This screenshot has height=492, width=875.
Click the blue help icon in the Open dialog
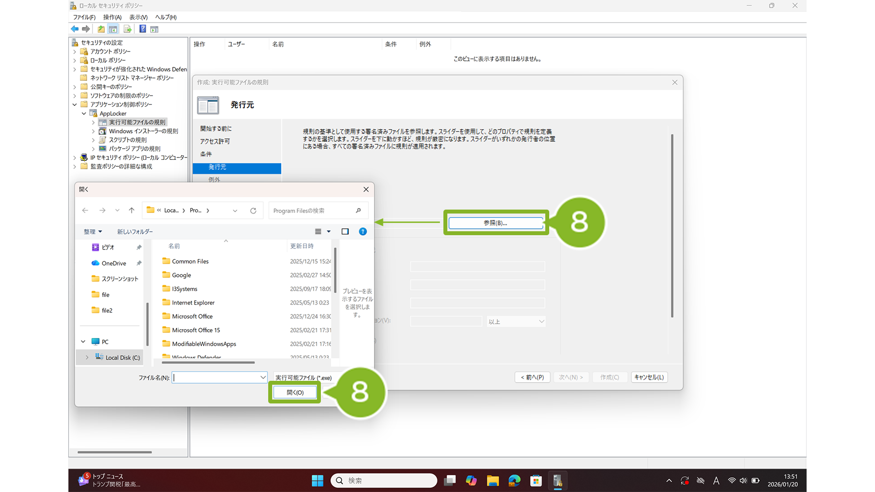click(x=363, y=232)
